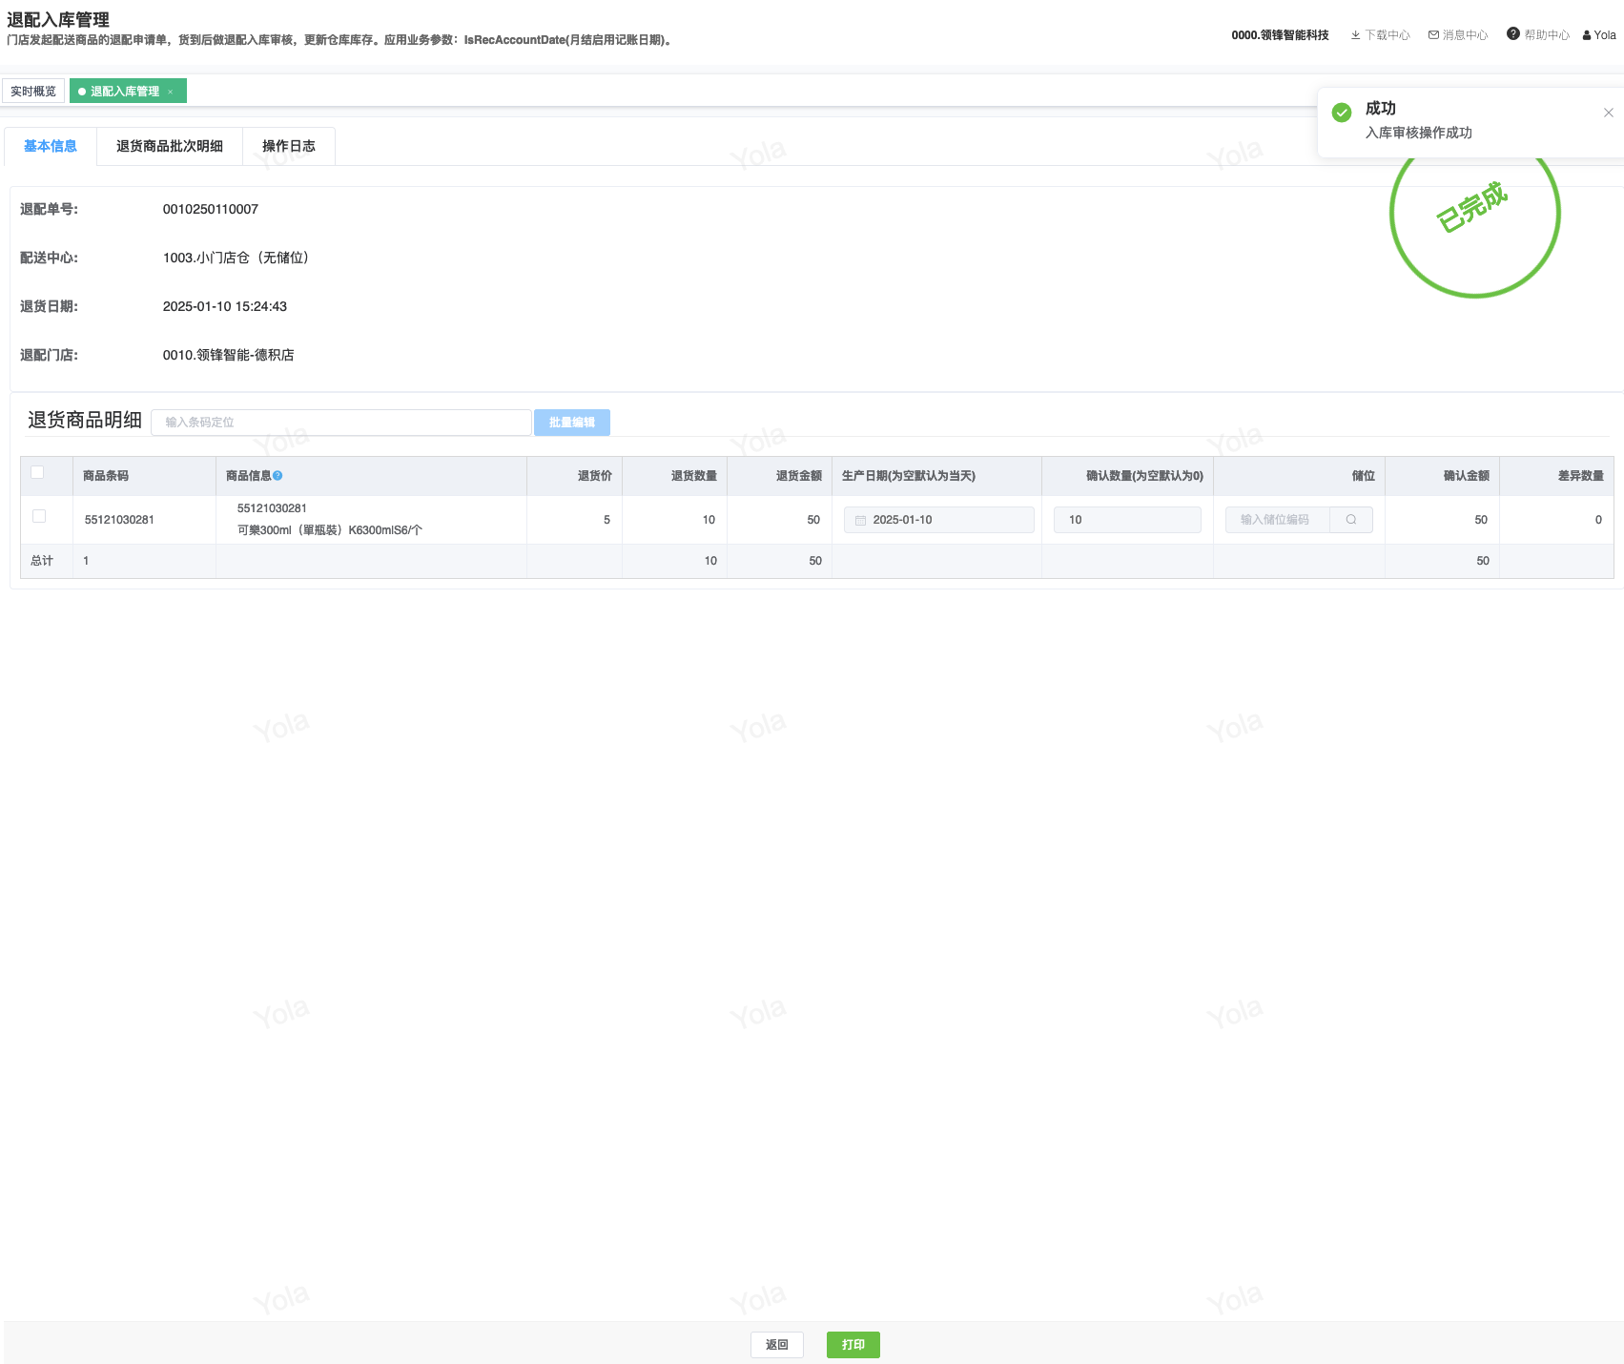Click the 批量编辑 button

point(572,423)
